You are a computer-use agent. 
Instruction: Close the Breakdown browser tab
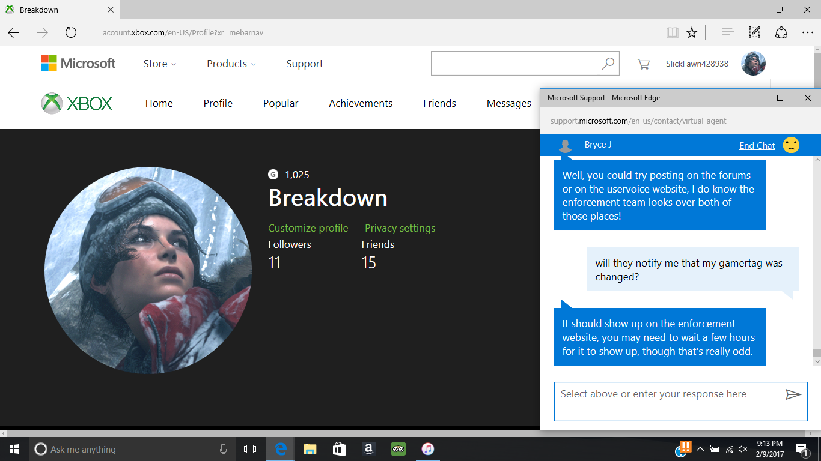(111, 10)
